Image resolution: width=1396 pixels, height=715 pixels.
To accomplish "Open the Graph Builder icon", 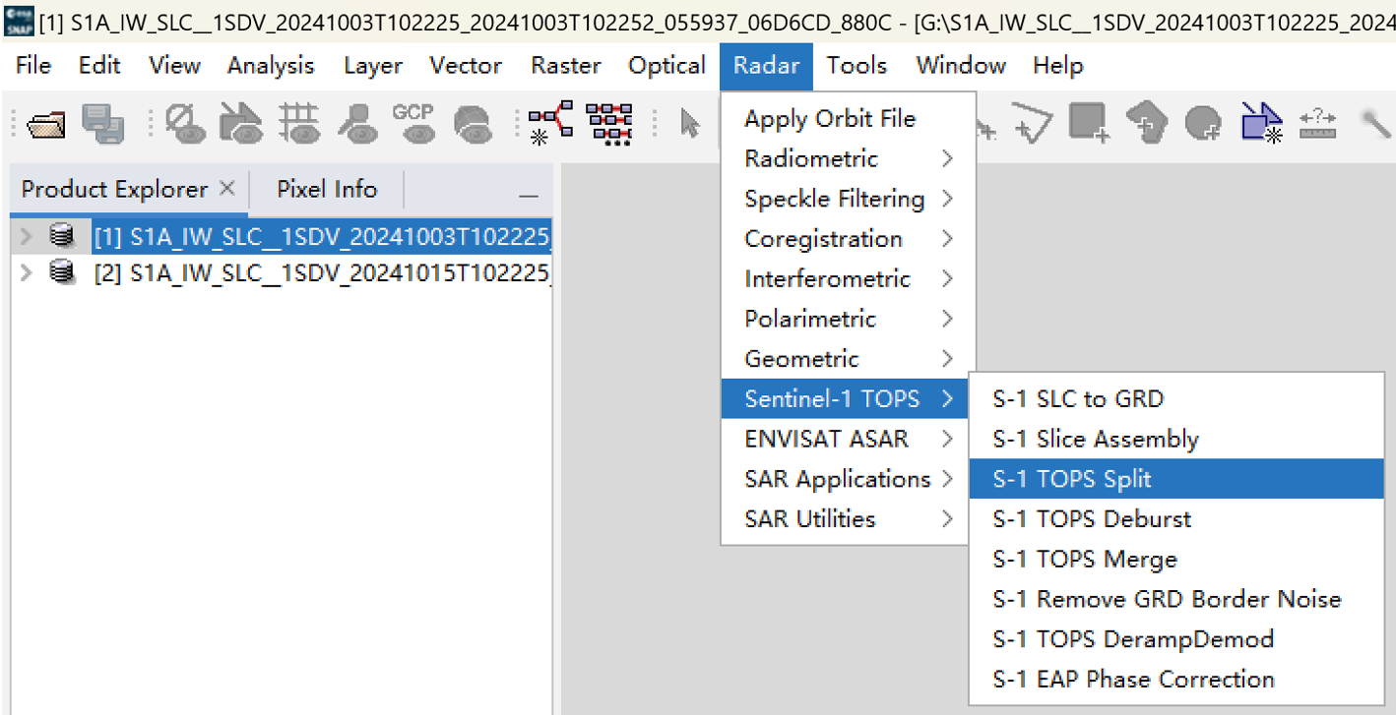I will (x=550, y=123).
